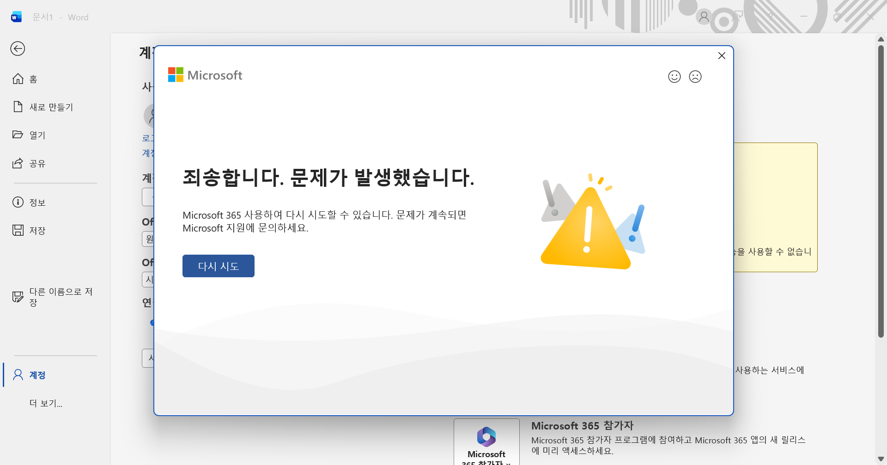Click the folder icon beside 열기
Image resolution: width=887 pixels, height=465 pixels.
tap(18, 134)
